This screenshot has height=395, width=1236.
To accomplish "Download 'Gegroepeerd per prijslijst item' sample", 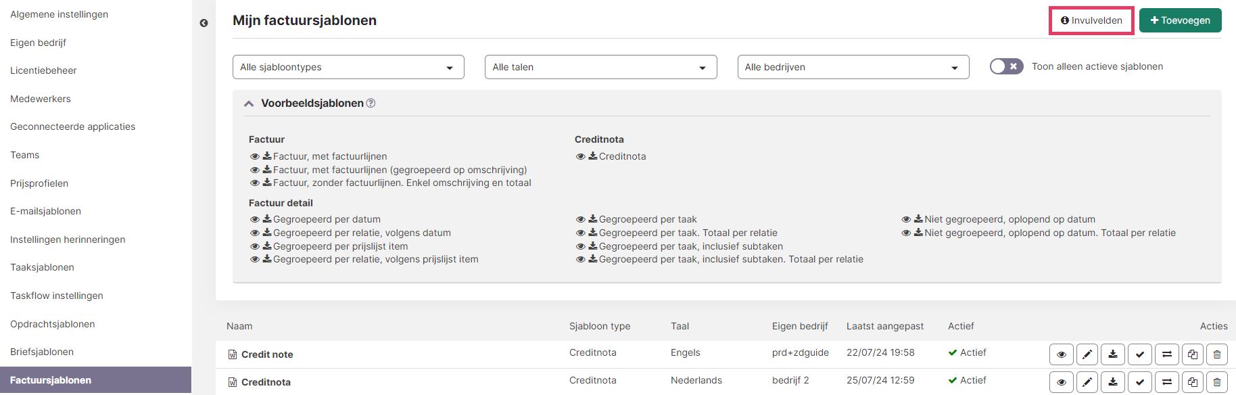I will [x=267, y=246].
